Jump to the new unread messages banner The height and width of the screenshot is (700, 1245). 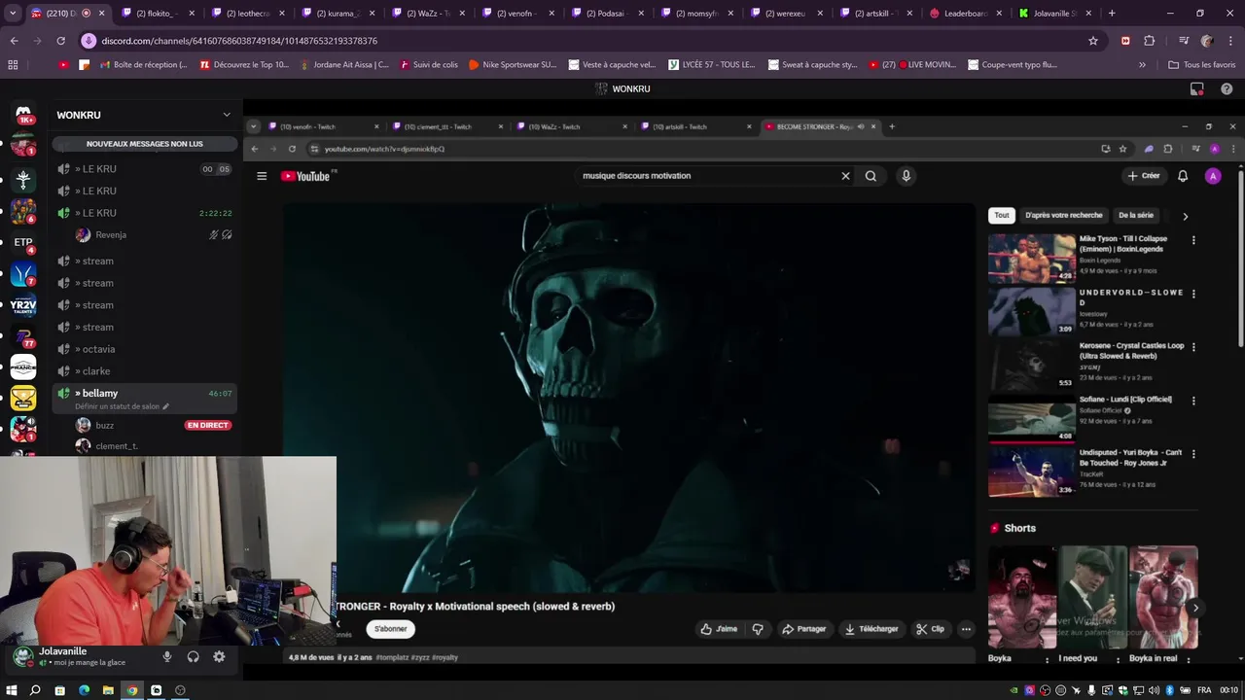tap(145, 144)
